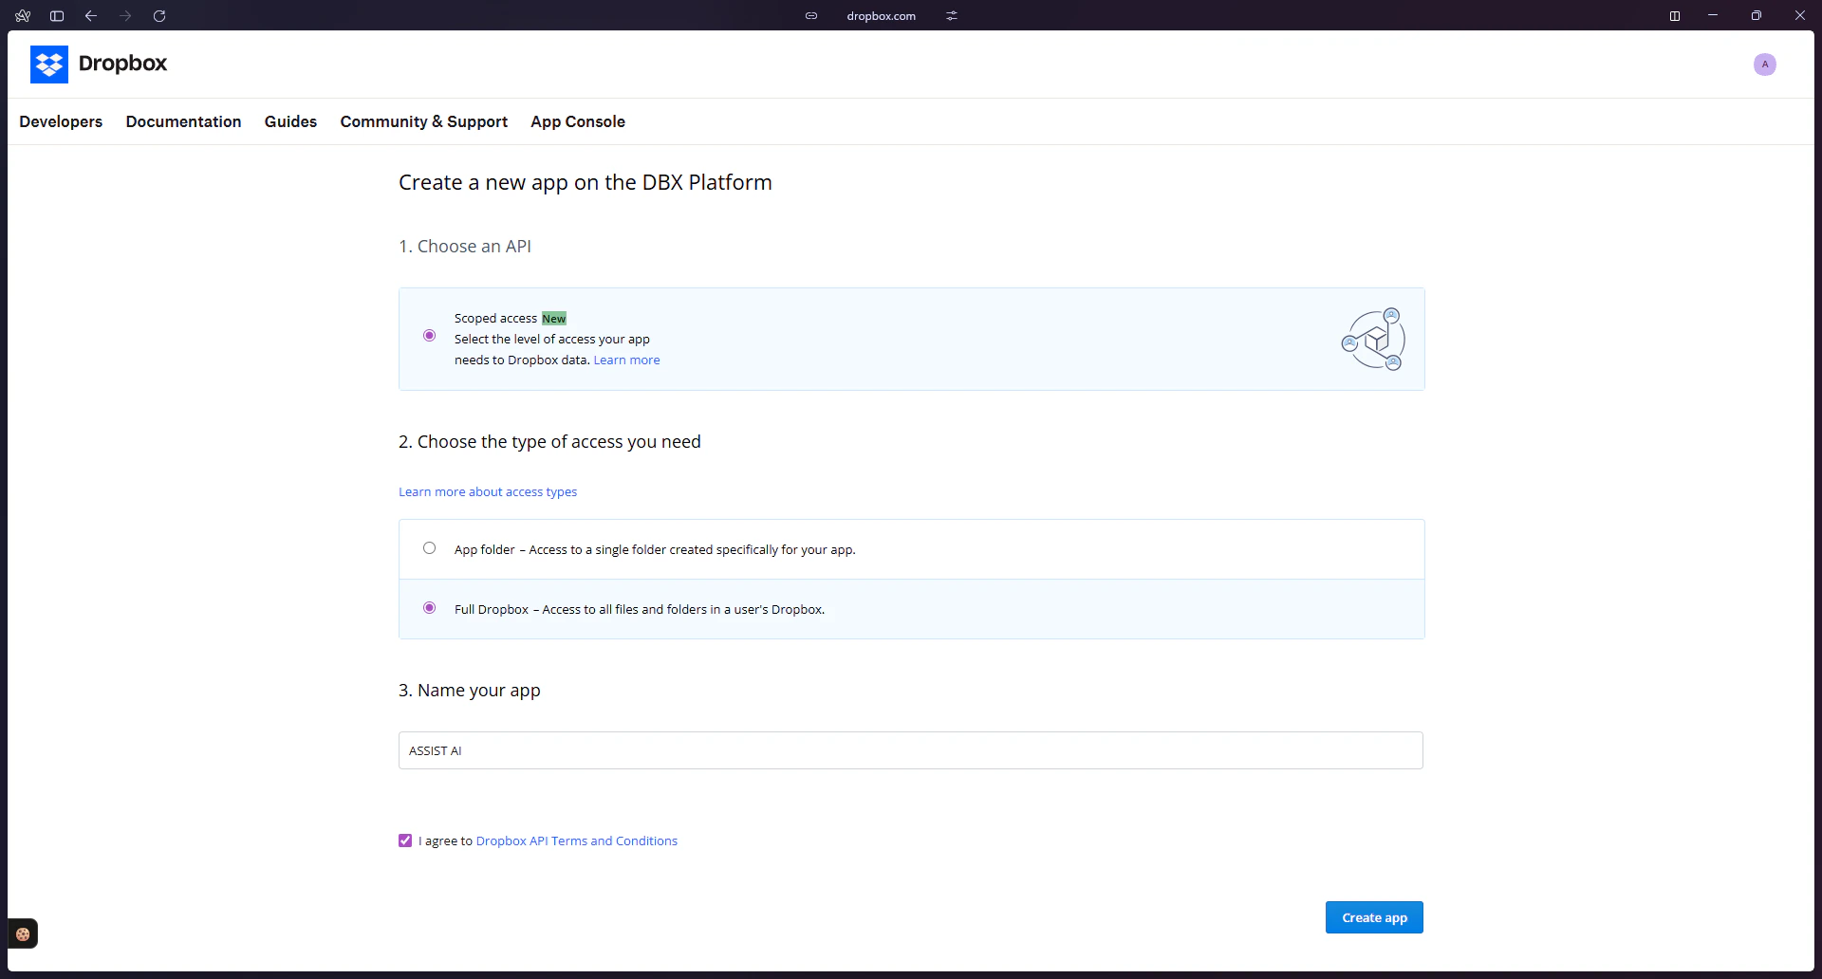
Task: Focus the app name input field
Action: tap(911, 750)
